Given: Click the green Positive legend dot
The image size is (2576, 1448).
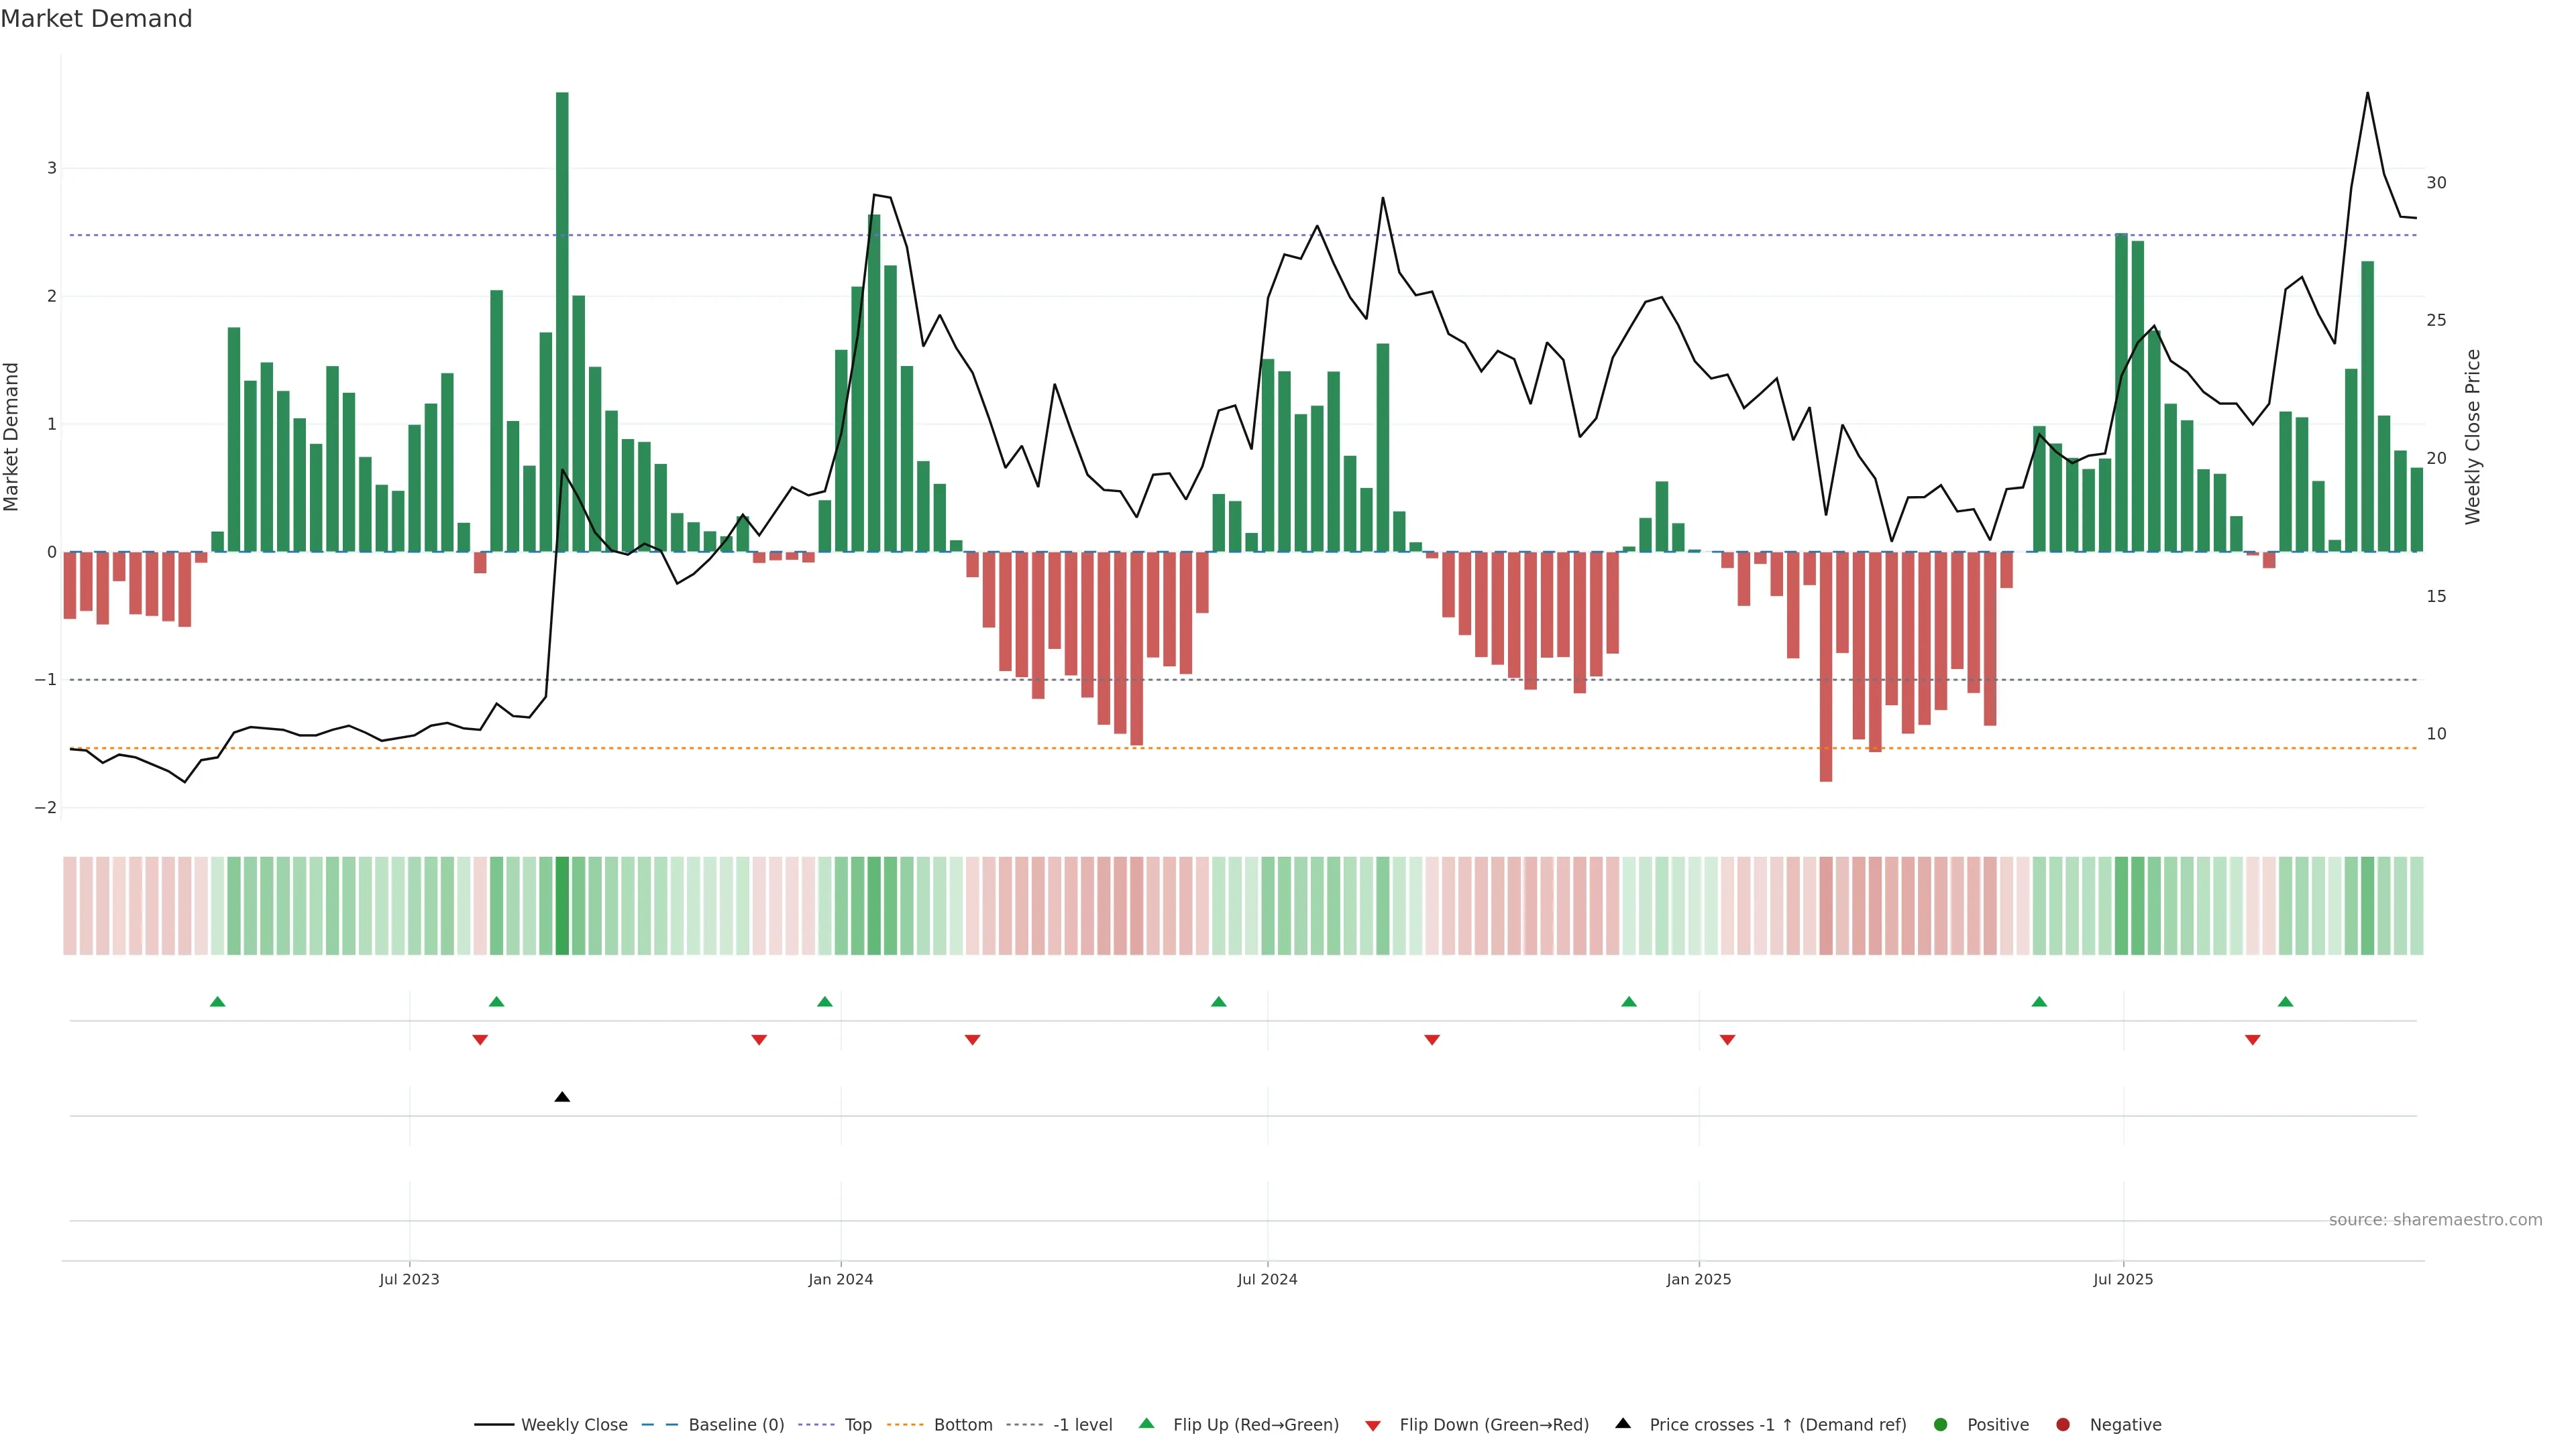Looking at the screenshot, I should [1941, 1424].
